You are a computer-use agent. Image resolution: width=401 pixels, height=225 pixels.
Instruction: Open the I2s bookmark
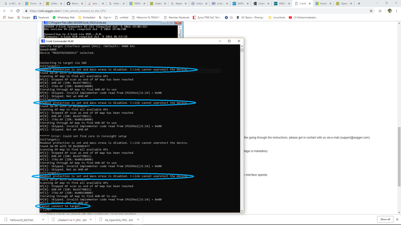click(229, 17)
